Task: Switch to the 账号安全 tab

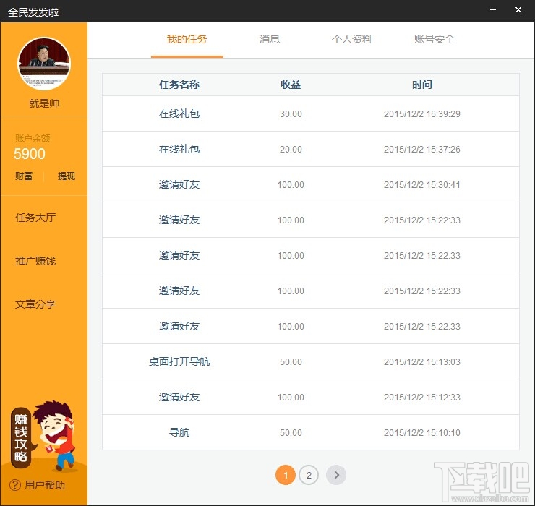Action: 435,39
